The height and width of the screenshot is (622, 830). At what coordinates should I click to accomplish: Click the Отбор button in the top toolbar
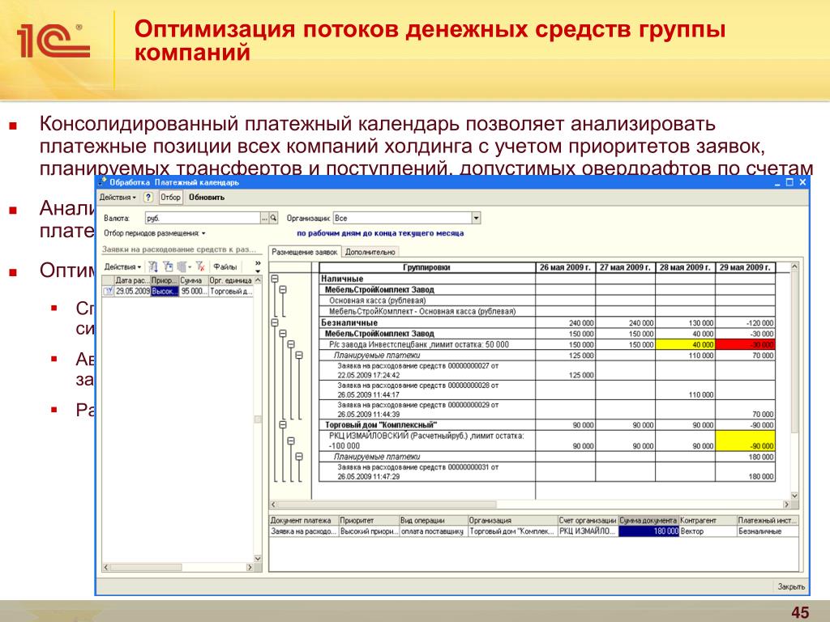click(170, 198)
